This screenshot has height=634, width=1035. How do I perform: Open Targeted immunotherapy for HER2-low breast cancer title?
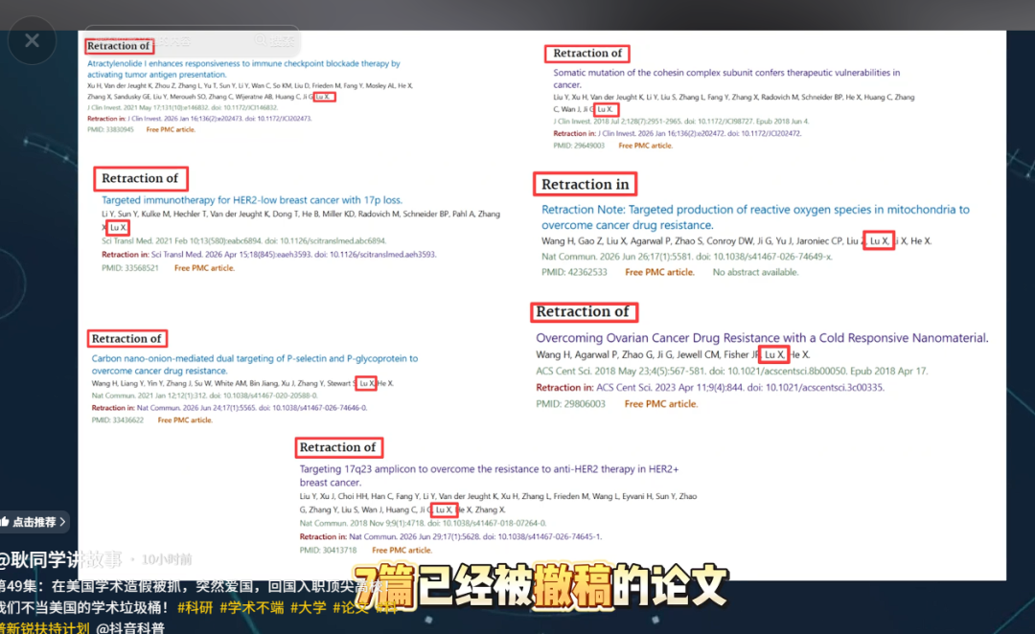click(x=251, y=200)
